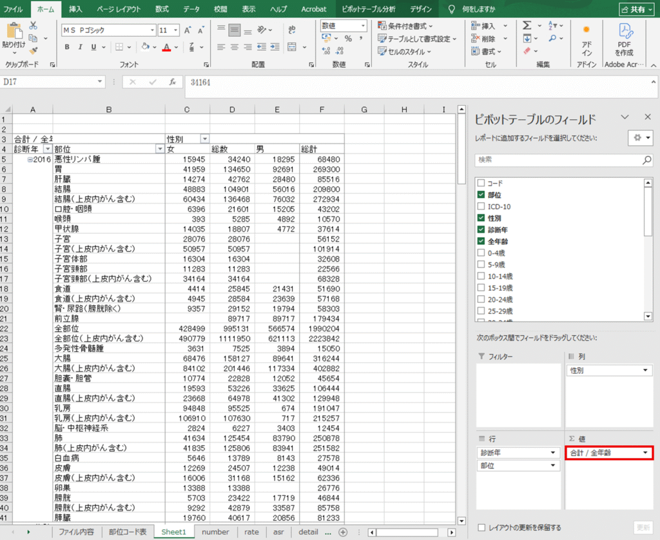
Task: Enable the レイアウトの更新を保留する checkbox
Action: [481, 527]
